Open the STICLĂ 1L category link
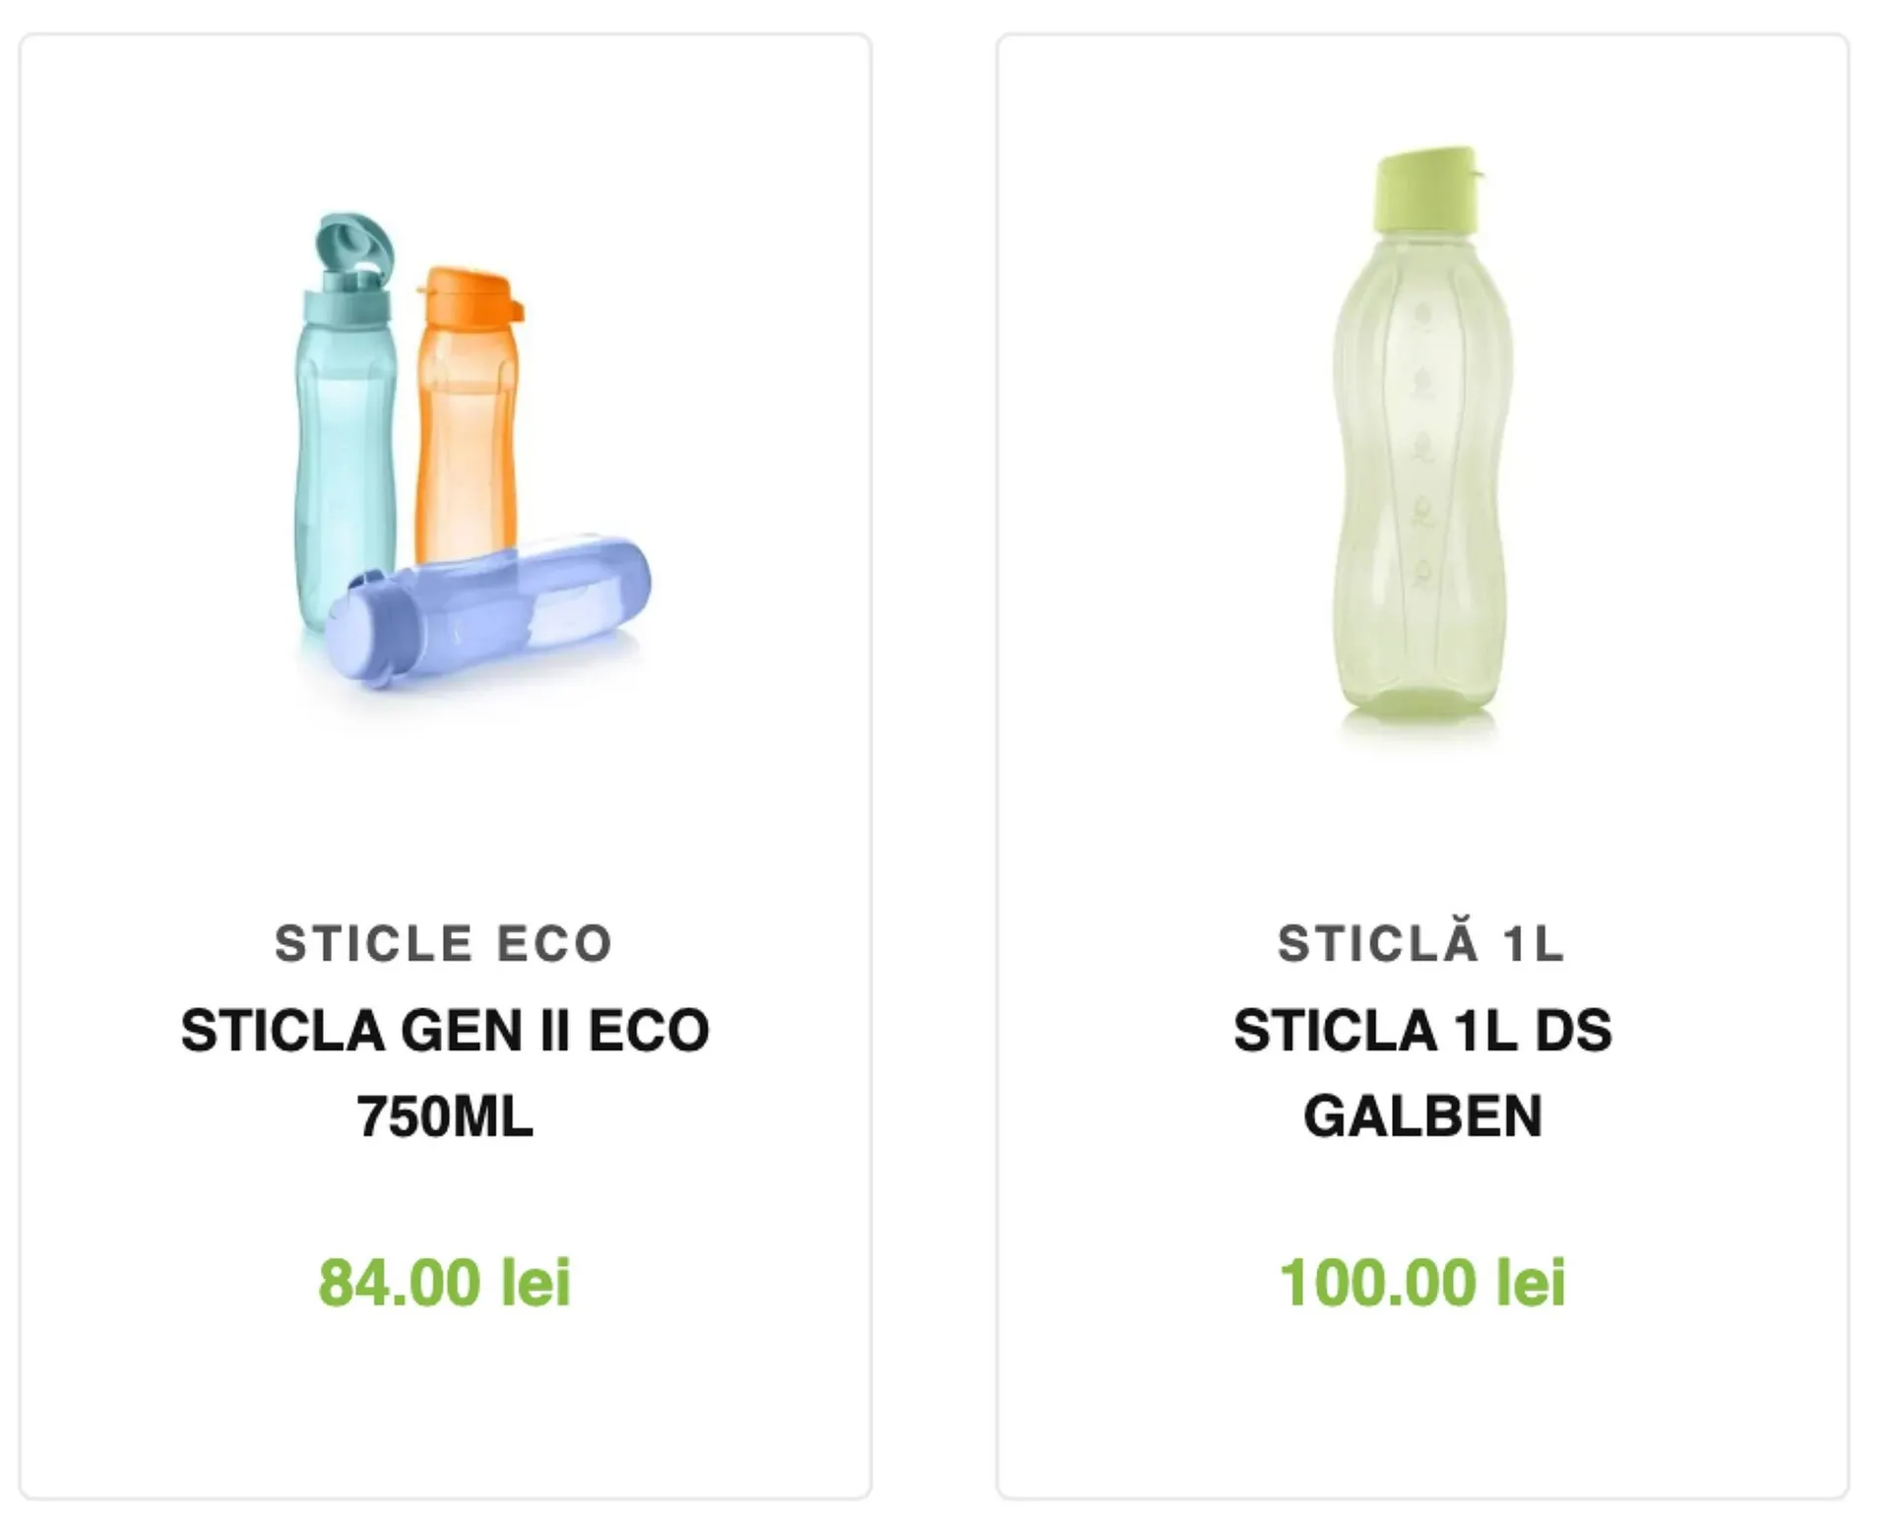 pyautogui.click(x=1421, y=943)
